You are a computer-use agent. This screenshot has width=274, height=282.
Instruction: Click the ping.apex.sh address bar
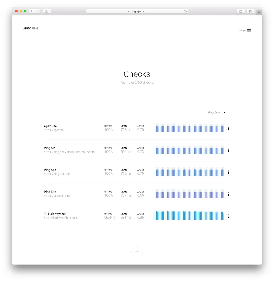[137, 11]
